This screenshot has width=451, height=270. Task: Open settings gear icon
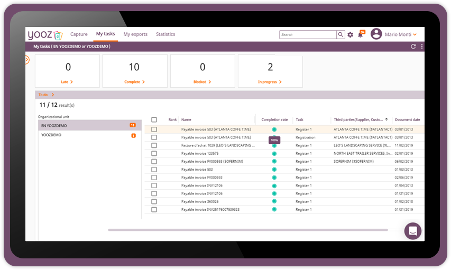tap(350, 35)
